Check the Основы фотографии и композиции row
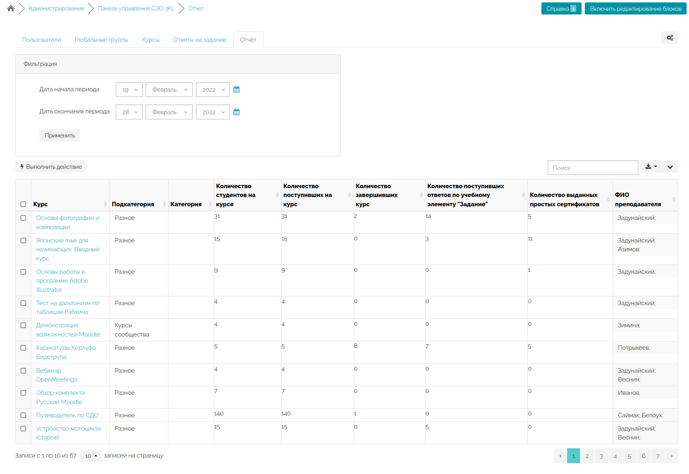The height and width of the screenshot is (474, 689). [23, 218]
